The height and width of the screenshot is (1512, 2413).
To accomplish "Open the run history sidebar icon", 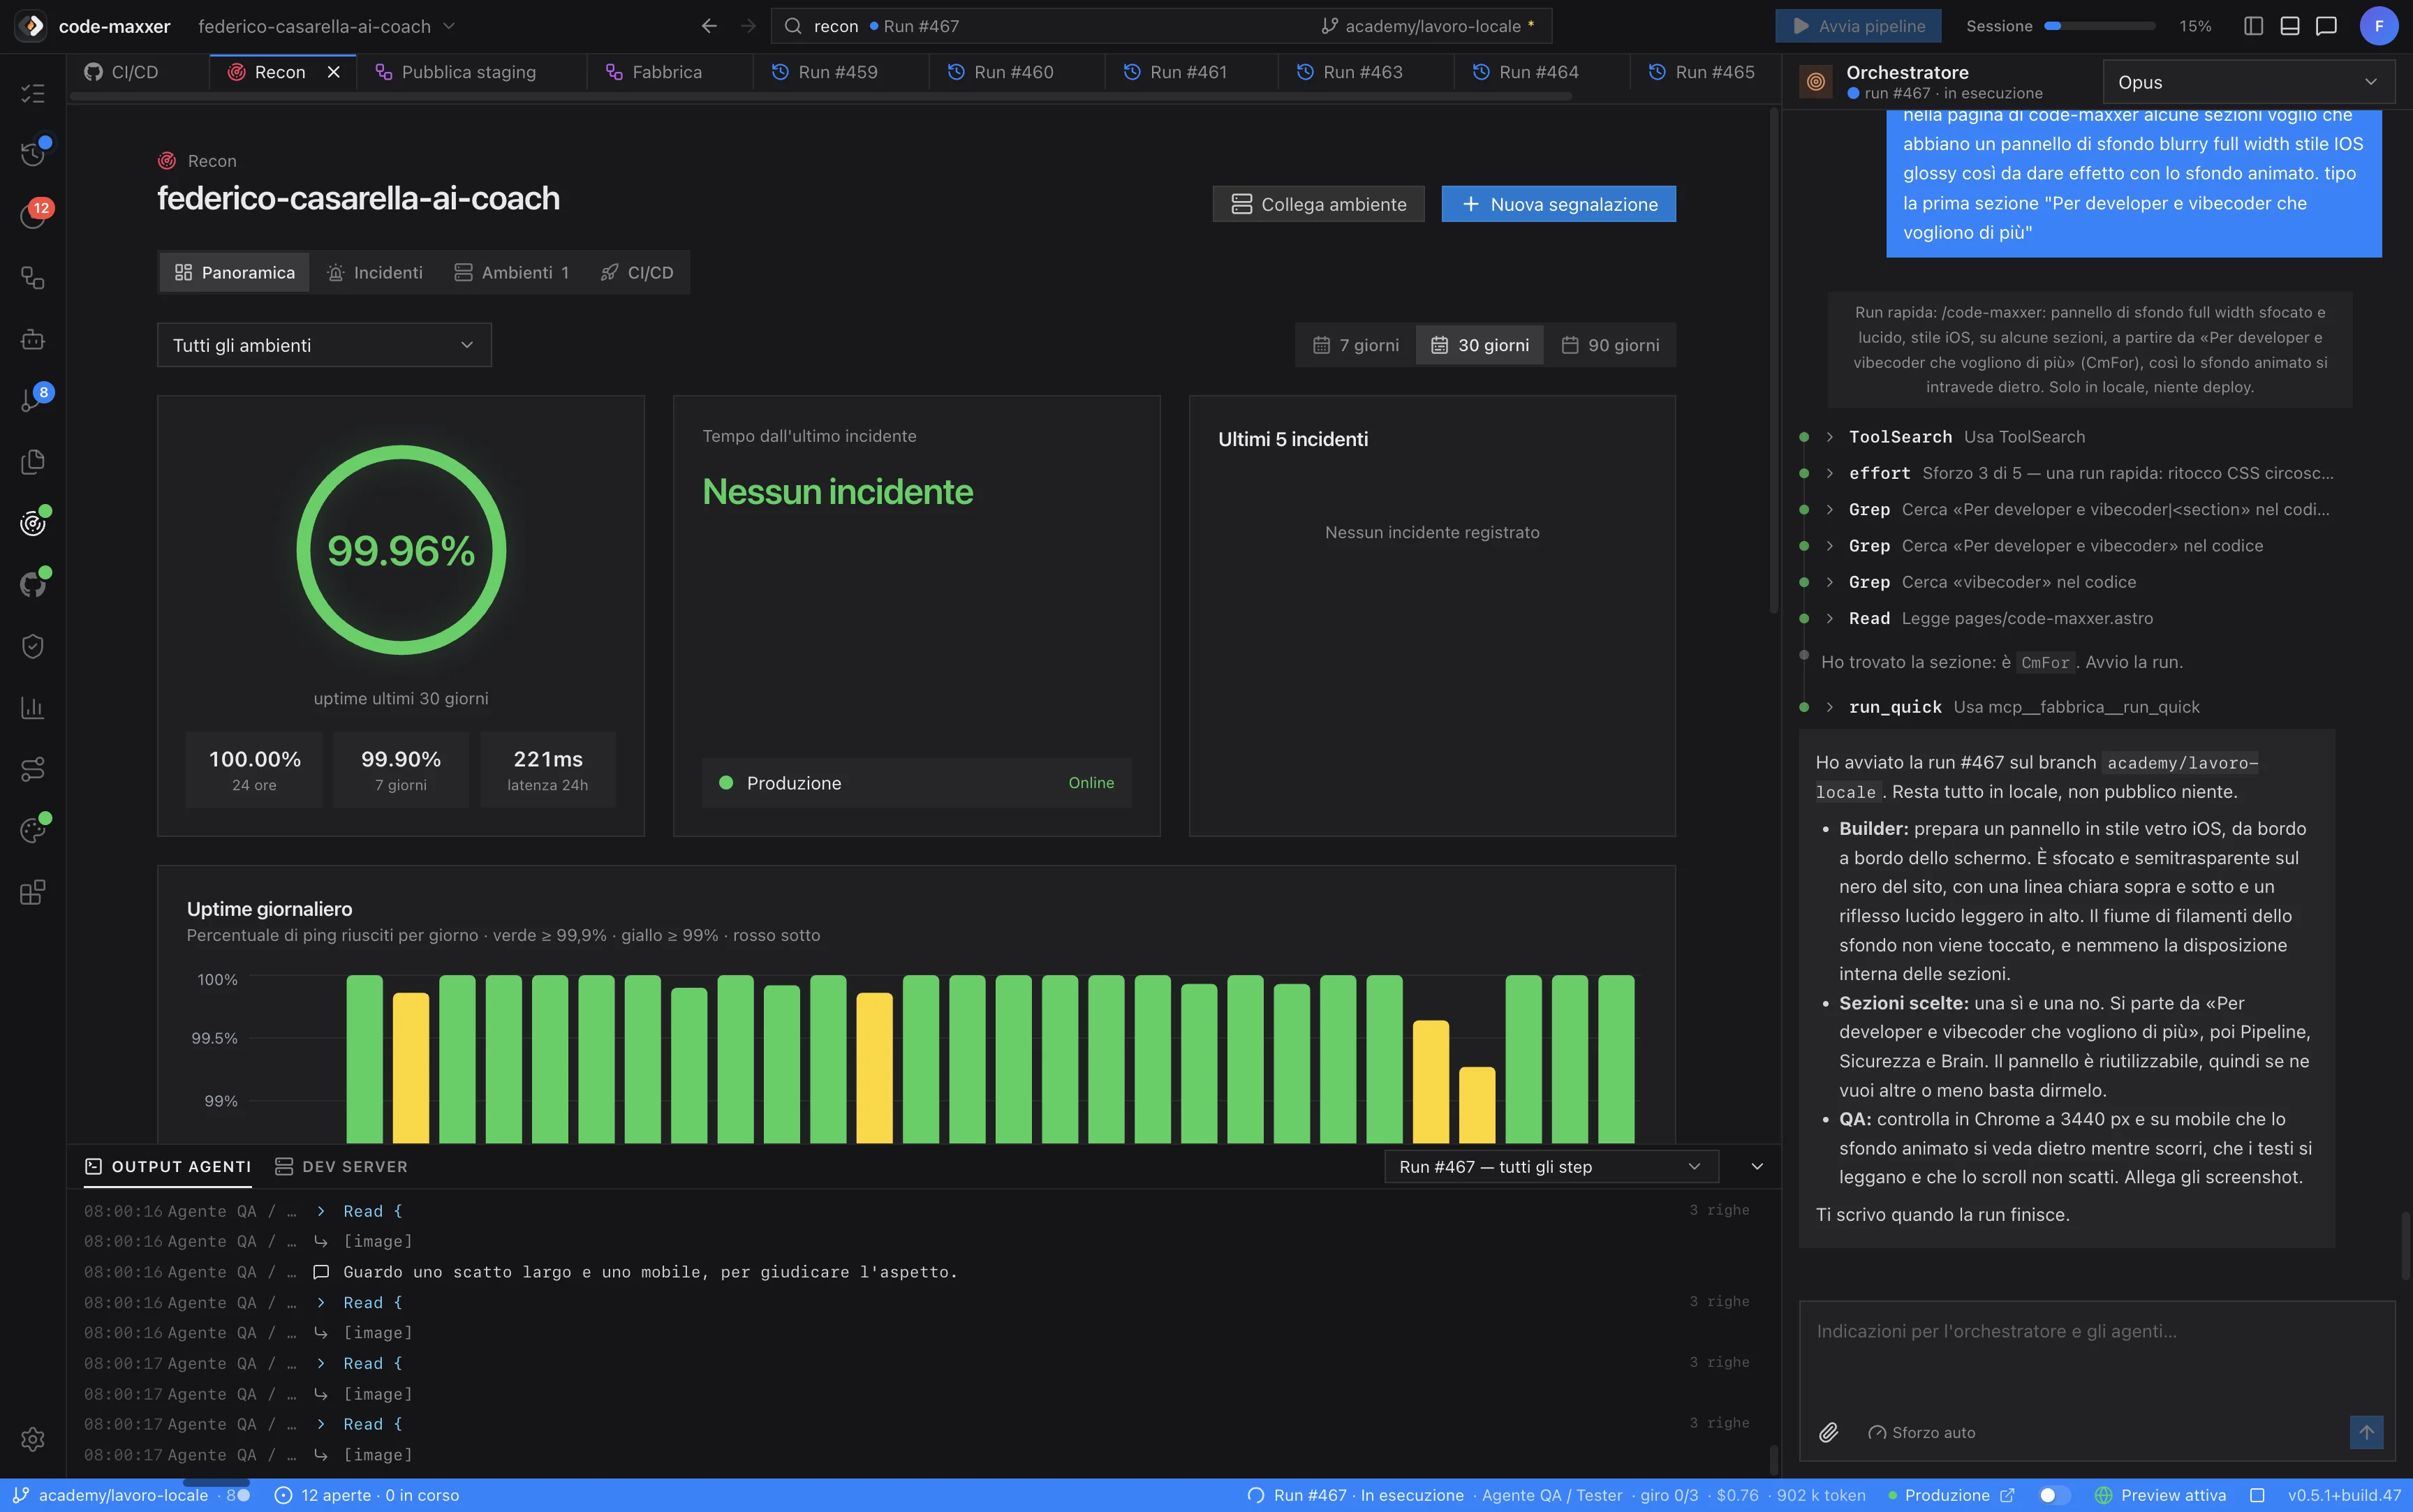I will (x=33, y=154).
